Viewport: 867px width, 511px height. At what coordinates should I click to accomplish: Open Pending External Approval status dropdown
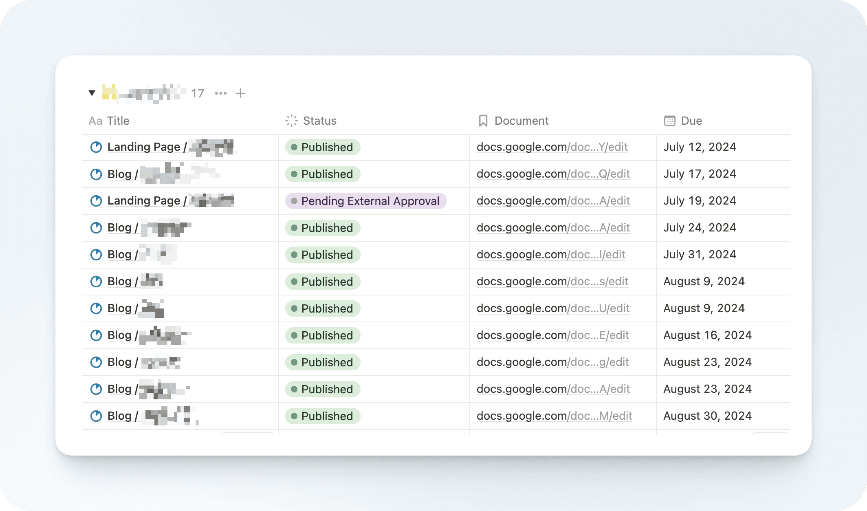click(366, 201)
